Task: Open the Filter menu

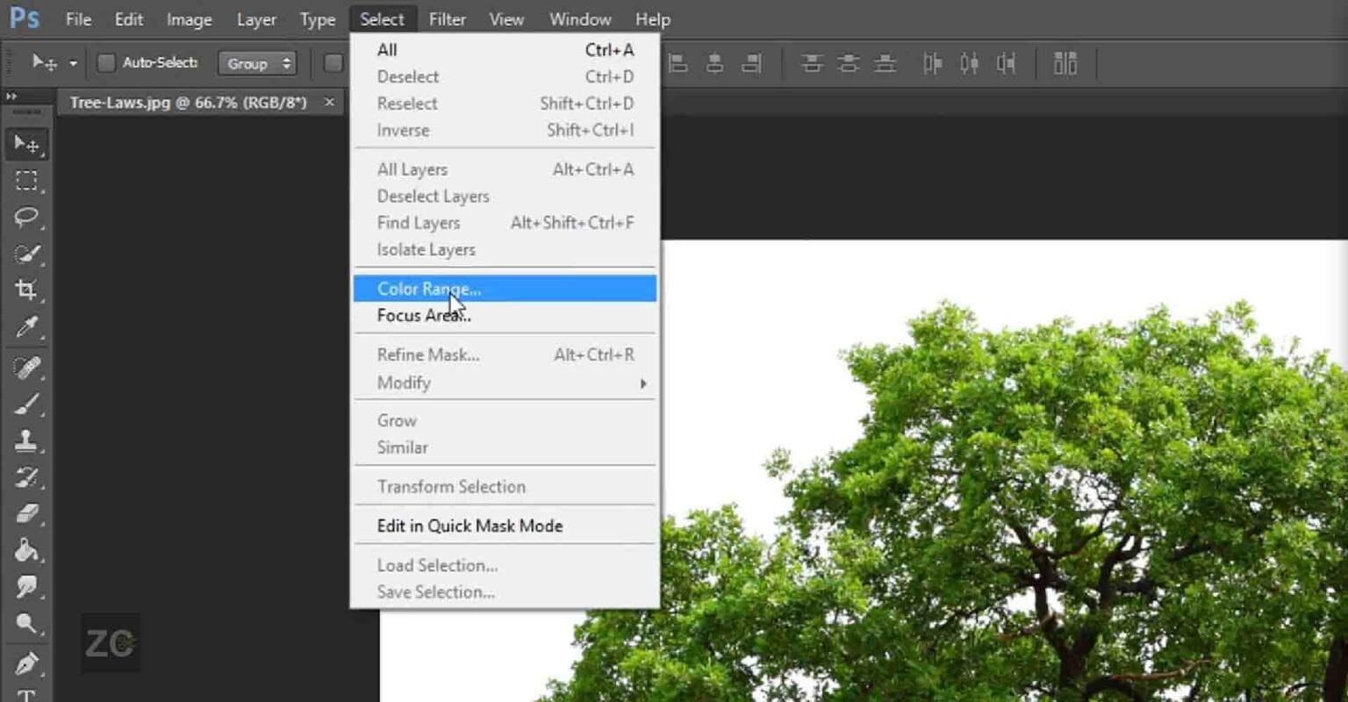Action: (448, 18)
